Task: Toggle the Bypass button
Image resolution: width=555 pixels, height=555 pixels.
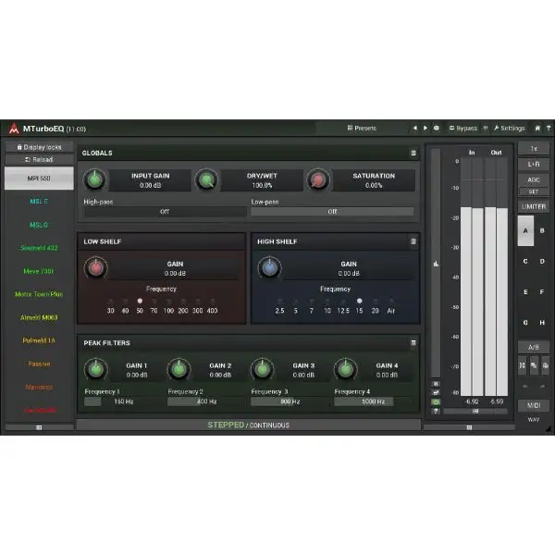Action: 463,129
